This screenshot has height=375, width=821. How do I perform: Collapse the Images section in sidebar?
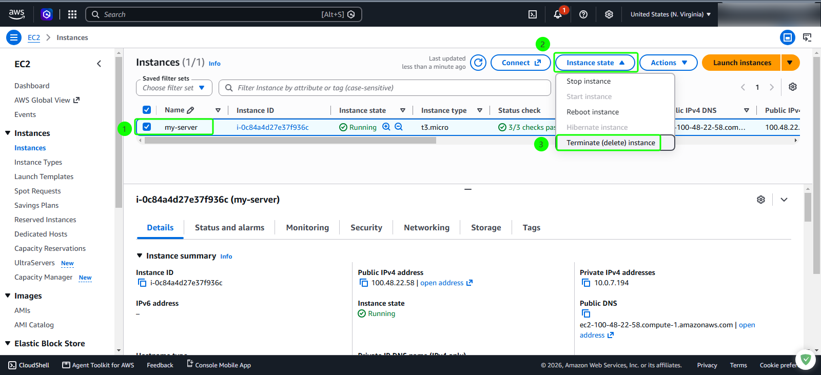pyautogui.click(x=8, y=295)
